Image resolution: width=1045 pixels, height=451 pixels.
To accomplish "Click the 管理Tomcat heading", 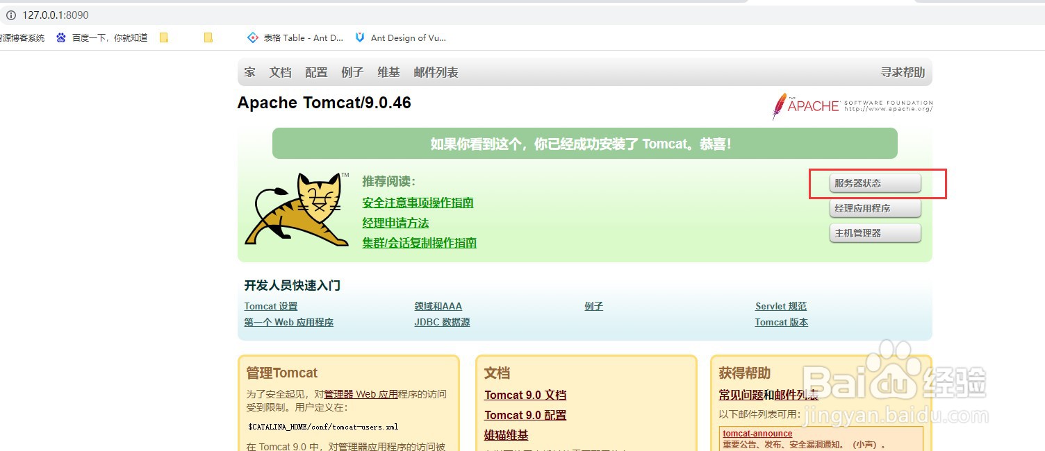I will click(x=281, y=373).
